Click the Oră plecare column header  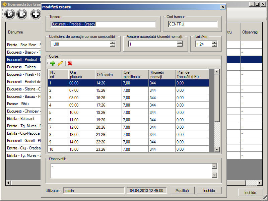[x=81, y=74]
